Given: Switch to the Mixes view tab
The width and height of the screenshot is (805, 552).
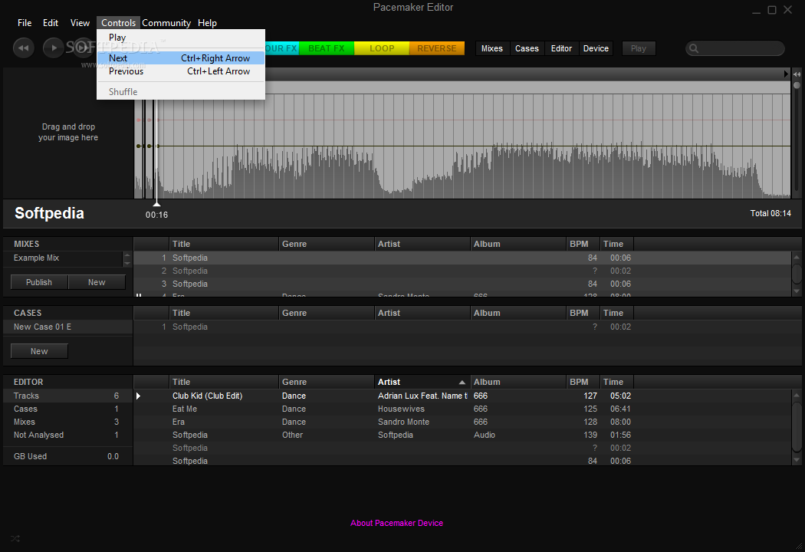Looking at the screenshot, I should [492, 48].
